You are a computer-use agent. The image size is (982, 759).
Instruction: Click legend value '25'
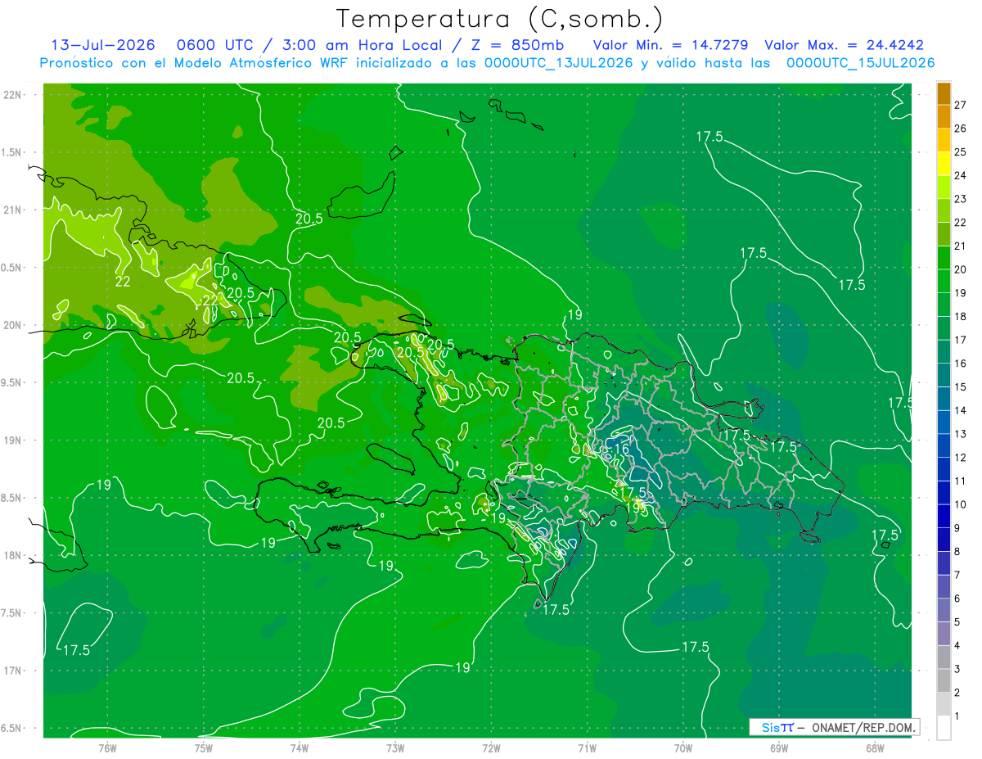click(962, 151)
